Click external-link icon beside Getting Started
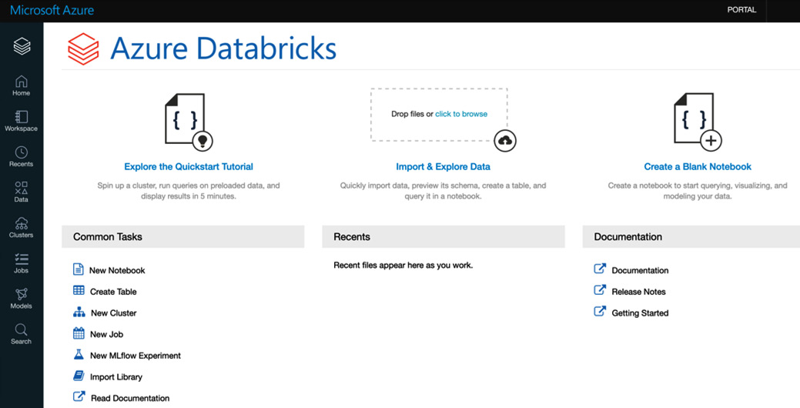800x408 pixels. pos(600,311)
